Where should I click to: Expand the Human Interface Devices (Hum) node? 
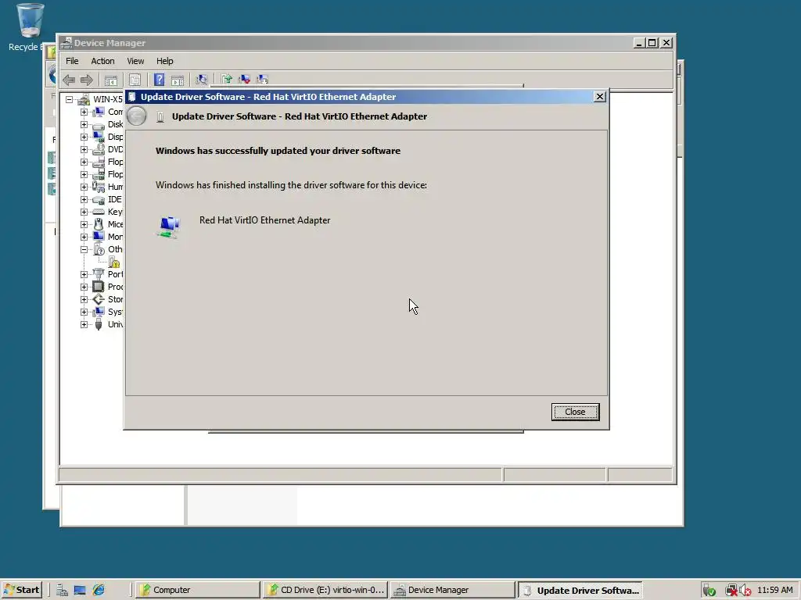click(x=84, y=187)
